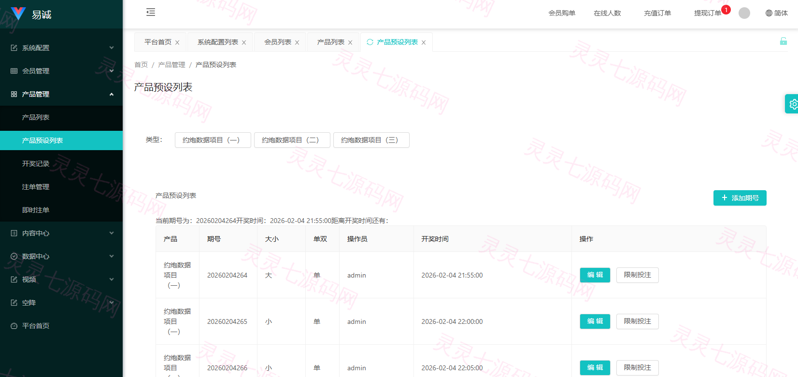The image size is (798, 377).
Task: Select type 约炮数据项目（三）
Action: [x=371, y=140]
